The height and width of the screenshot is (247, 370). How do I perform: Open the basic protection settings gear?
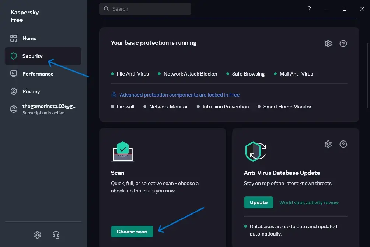pos(328,44)
